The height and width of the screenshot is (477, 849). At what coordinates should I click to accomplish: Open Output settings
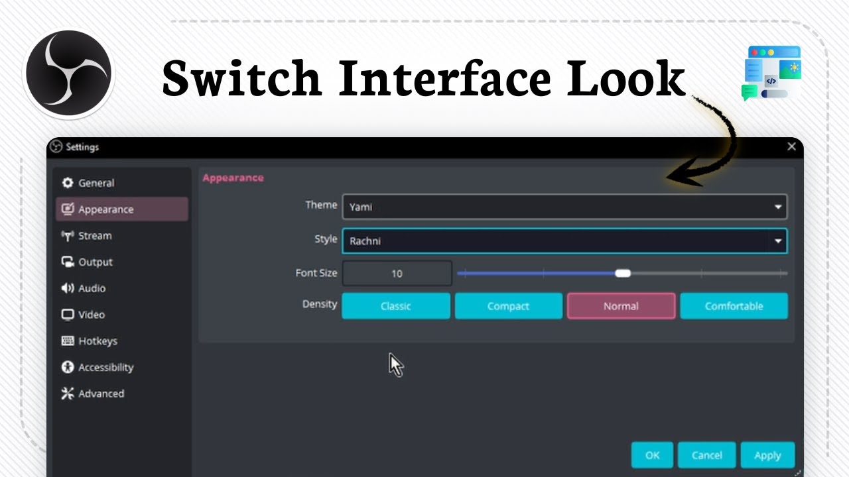(x=122, y=262)
